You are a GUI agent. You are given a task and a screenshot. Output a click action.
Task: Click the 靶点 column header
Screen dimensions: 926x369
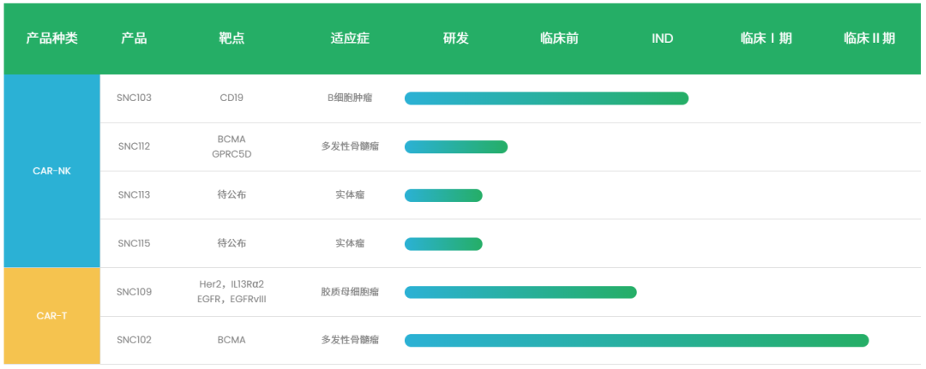point(231,39)
